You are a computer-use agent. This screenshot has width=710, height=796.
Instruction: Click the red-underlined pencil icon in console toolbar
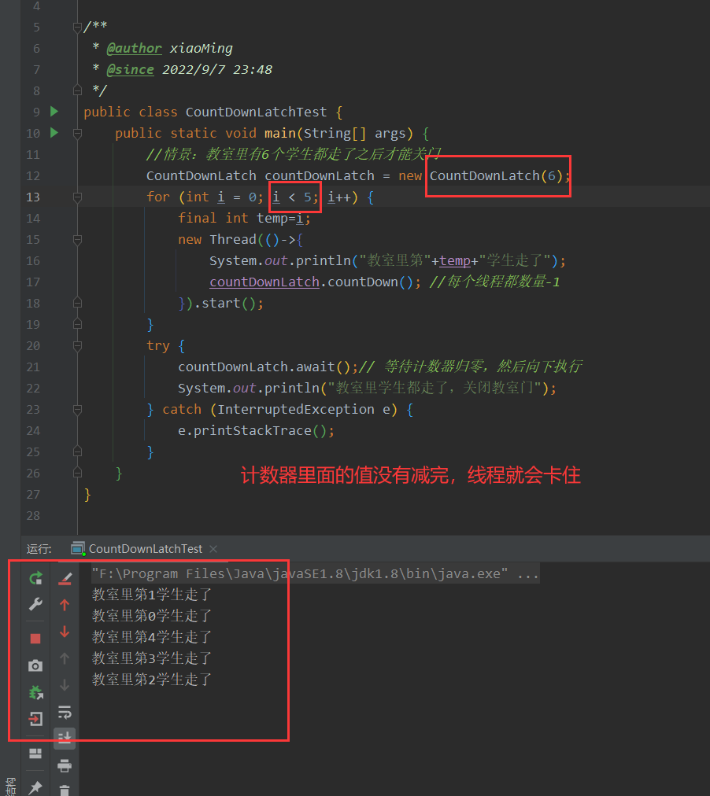click(x=65, y=578)
